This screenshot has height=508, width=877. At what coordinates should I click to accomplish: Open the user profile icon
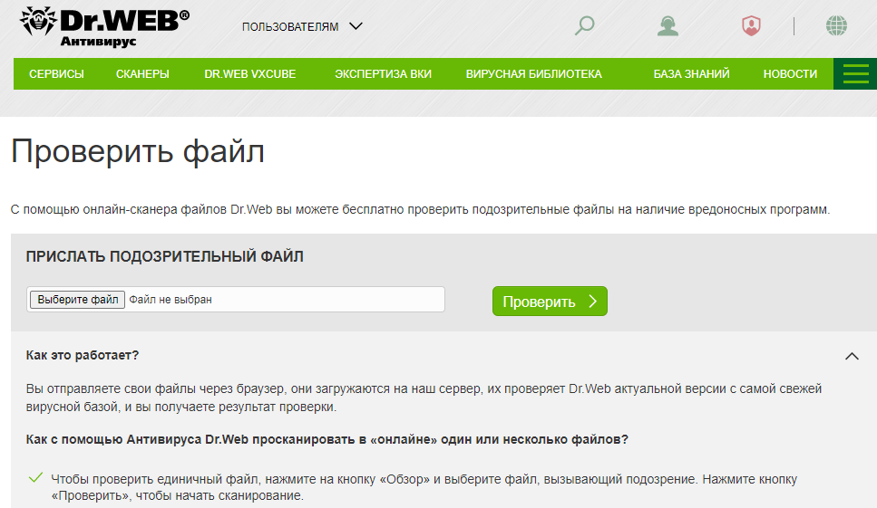point(667,25)
